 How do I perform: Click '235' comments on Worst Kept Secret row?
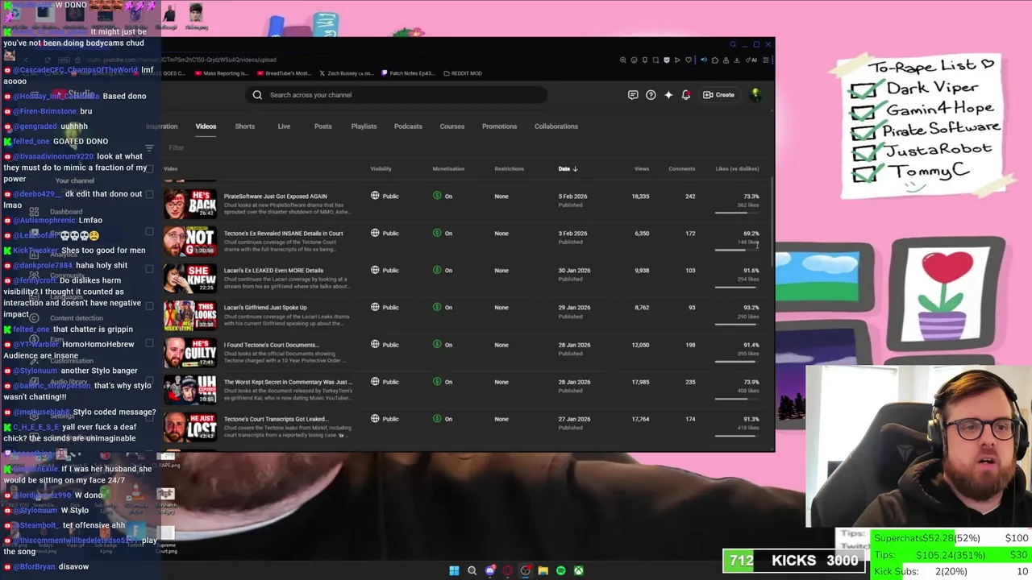tap(690, 382)
